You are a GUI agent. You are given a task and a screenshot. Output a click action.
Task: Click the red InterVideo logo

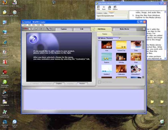click(x=25, y=29)
